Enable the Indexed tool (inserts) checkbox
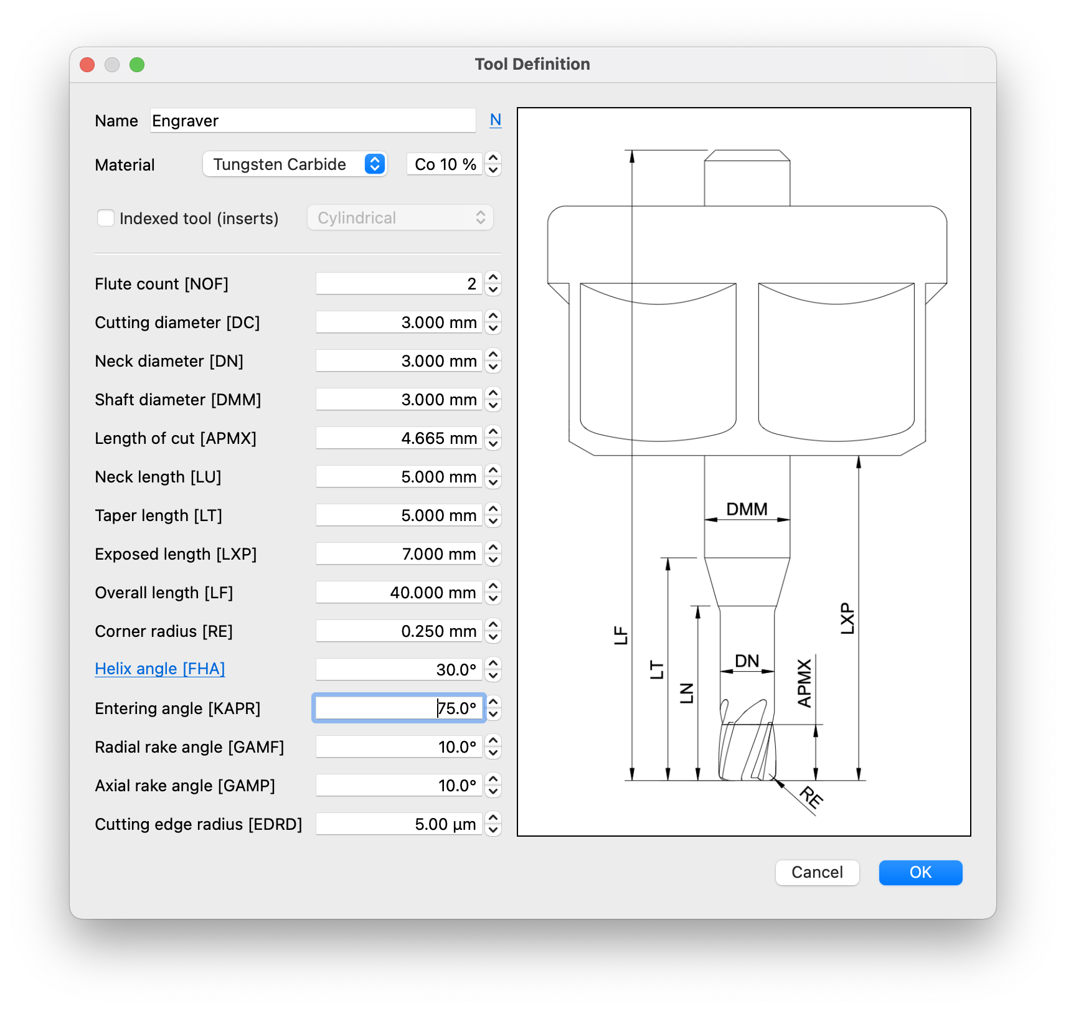This screenshot has height=1011, width=1066. (106, 219)
